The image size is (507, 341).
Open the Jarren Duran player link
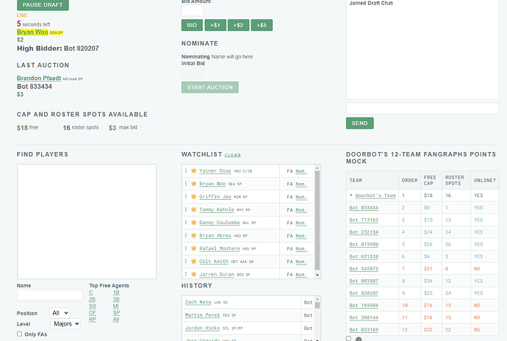[x=217, y=274]
